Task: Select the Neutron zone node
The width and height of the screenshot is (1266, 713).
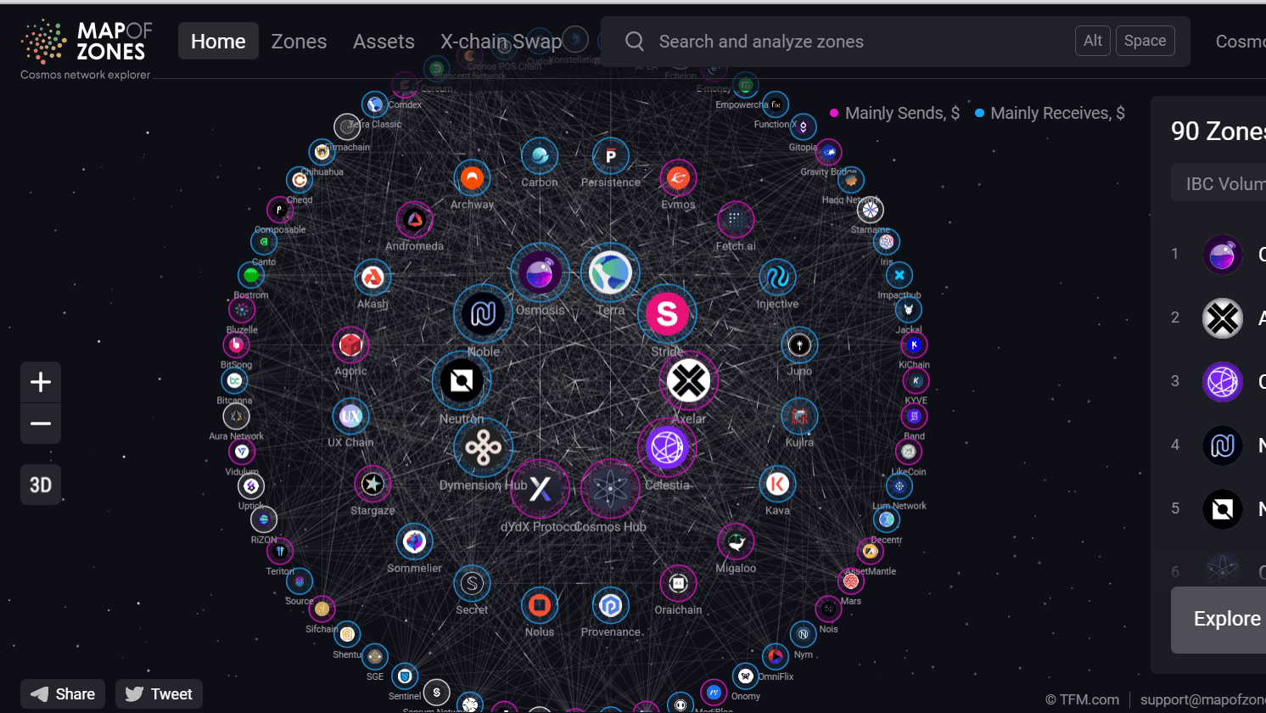Action: coord(462,381)
